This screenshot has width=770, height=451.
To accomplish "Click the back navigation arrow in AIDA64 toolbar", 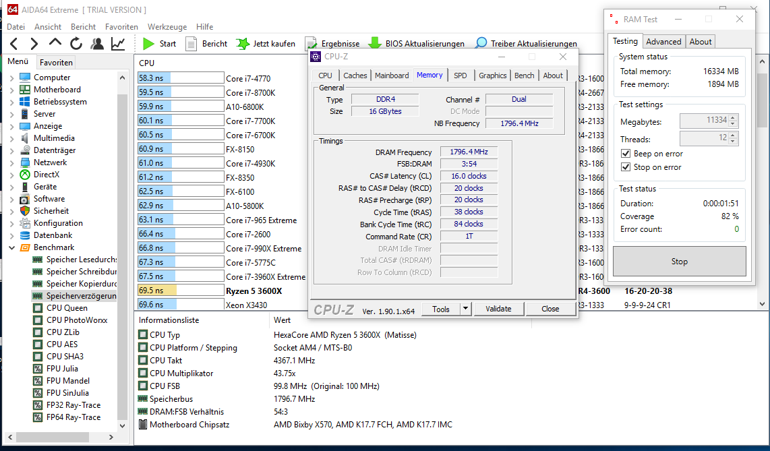I will pos(14,44).
